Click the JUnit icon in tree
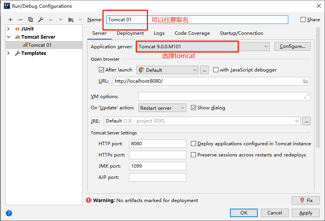325x221 pixels. [17, 29]
